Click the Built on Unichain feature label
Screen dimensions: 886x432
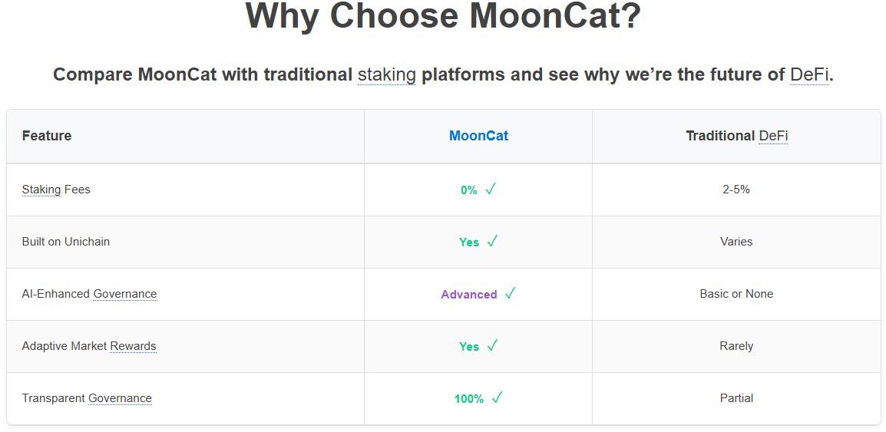click(x=65, y=242)
